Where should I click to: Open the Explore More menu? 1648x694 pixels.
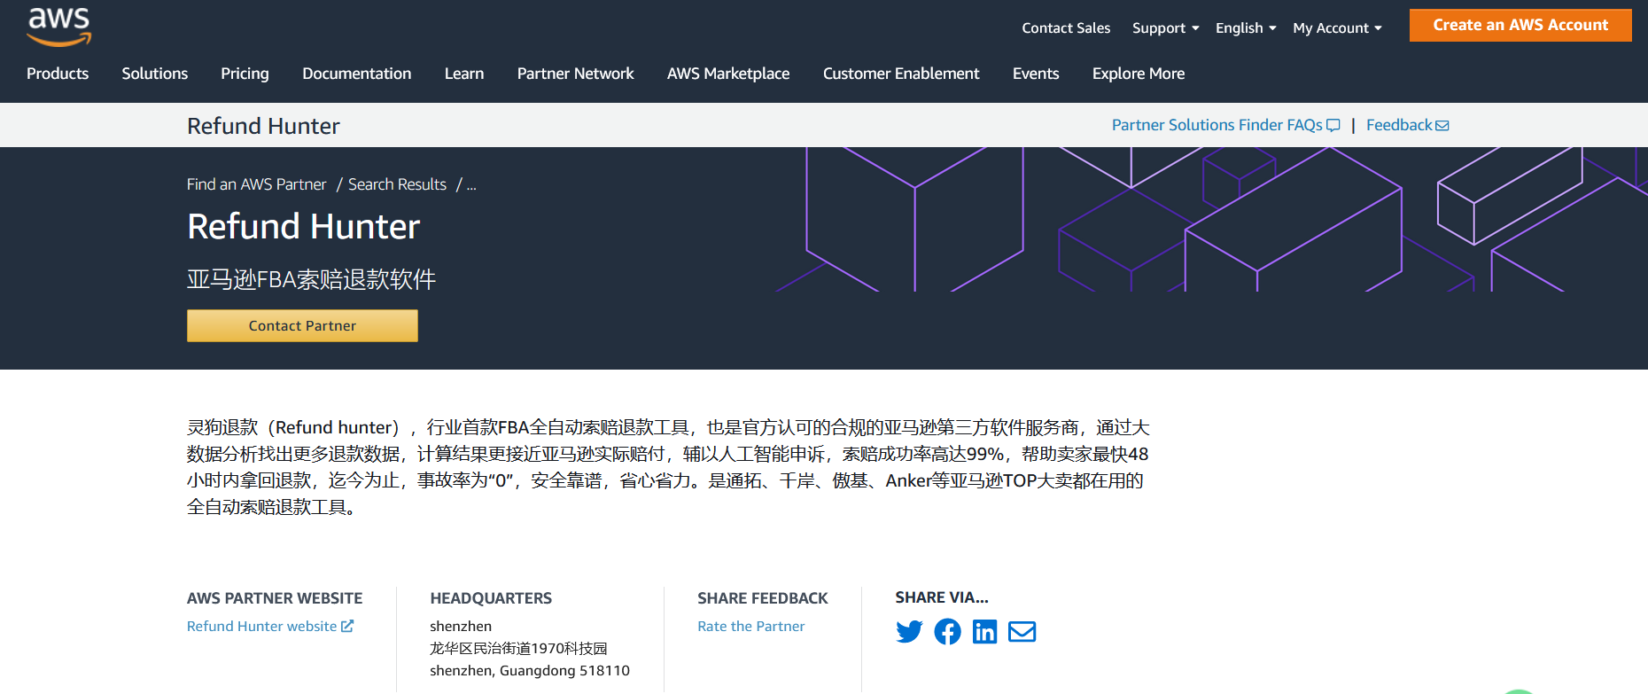click(1139, 74)
